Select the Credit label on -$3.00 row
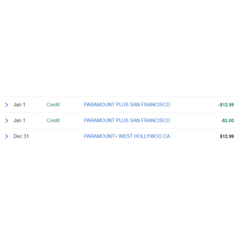Image resolution: width=240 pixels, height=240 pixels. [53, 121]
